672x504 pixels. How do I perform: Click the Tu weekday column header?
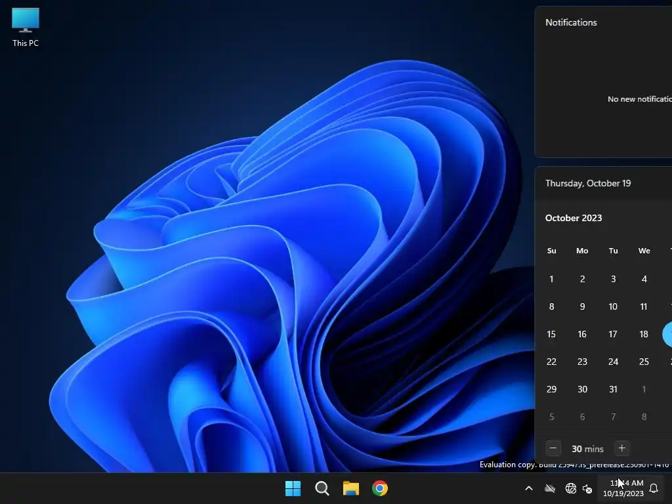click(614, 251)
